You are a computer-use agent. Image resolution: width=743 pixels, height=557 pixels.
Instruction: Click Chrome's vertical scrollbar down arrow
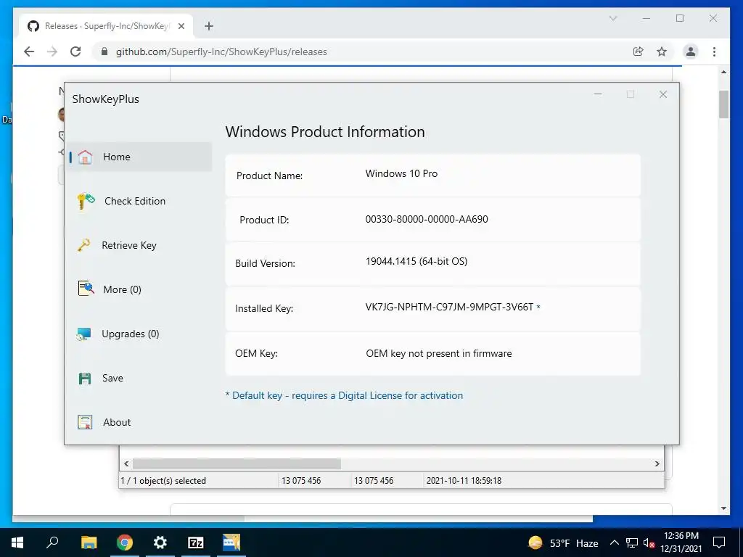coord(723,508)
